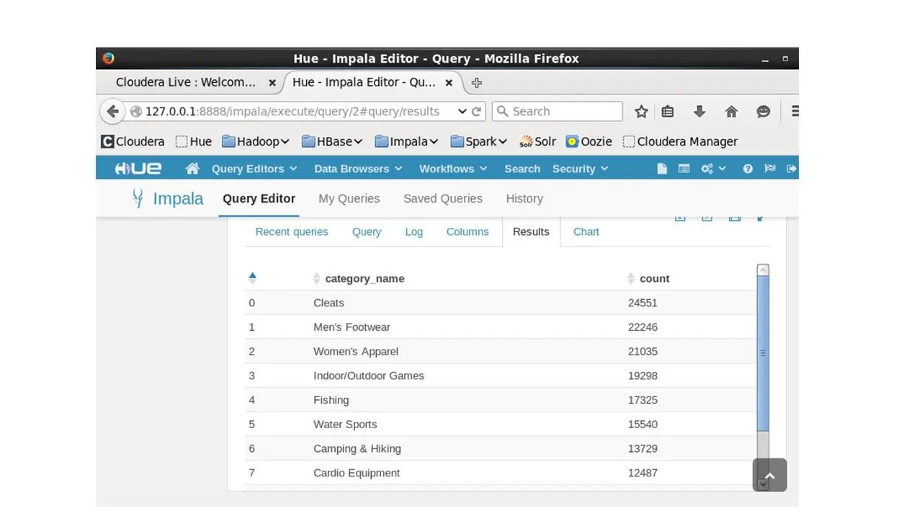Click the flag tour icon in Hue bar
922x519 pixels.
(x=770, y=169)
